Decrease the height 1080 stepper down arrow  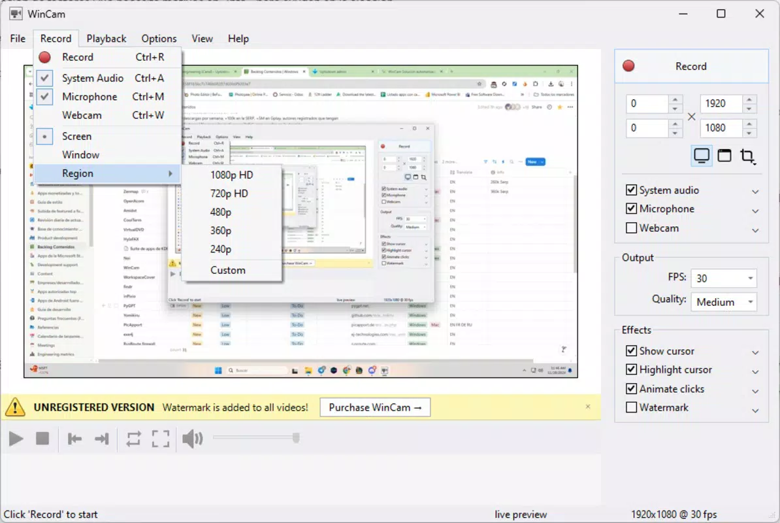[749, 133]
